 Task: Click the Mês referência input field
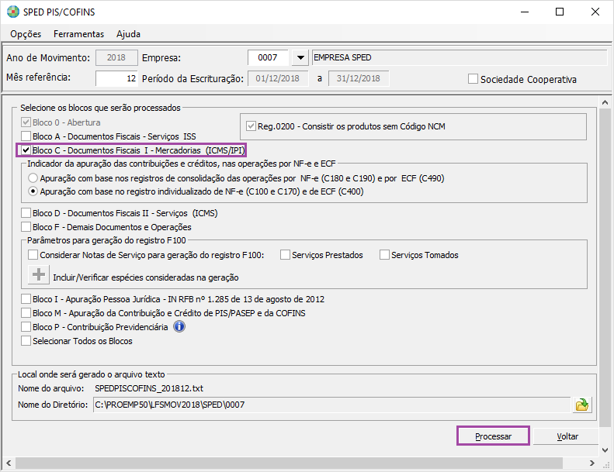116,78
